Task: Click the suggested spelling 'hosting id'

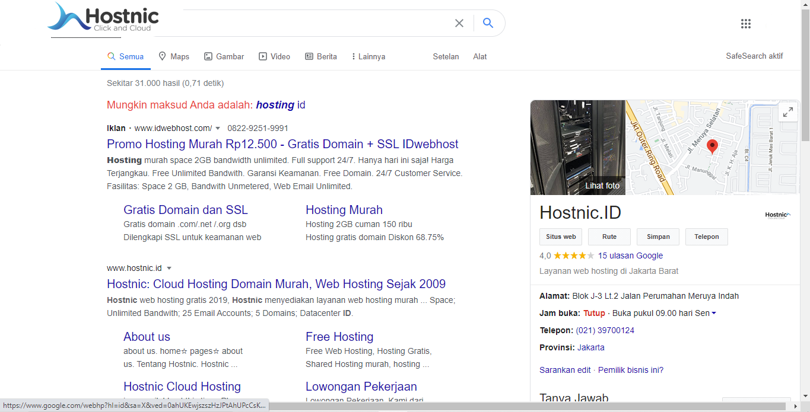Action: pyautogui.click(x=281, y=105)
